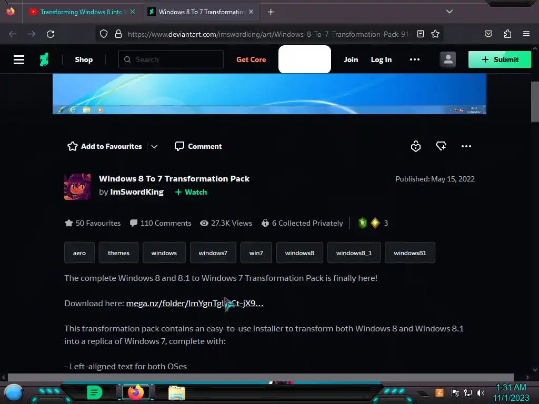Open the Firefox application menu

526,34
